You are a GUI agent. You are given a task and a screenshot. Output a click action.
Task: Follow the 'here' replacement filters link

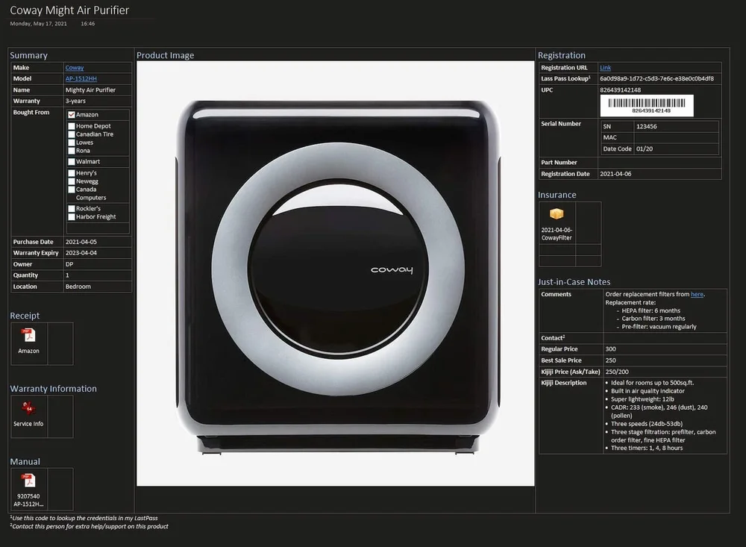[x=697, y=294]
